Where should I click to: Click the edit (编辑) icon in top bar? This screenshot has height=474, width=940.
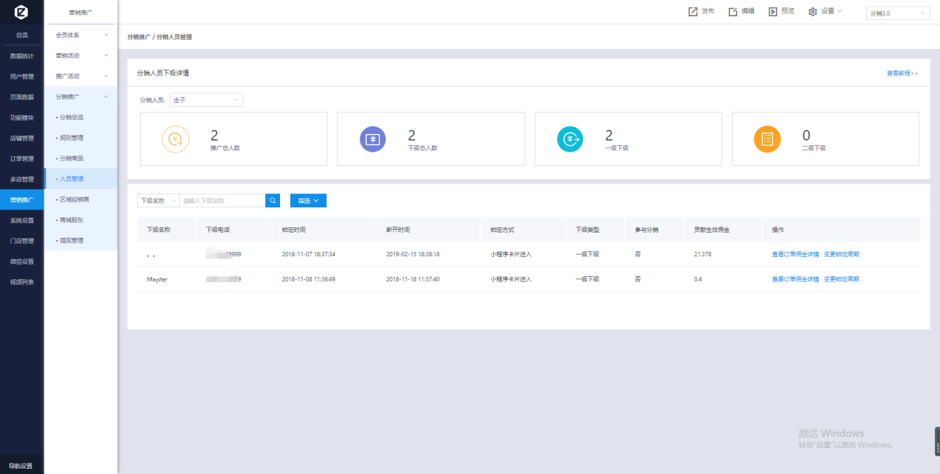point(733,12)
